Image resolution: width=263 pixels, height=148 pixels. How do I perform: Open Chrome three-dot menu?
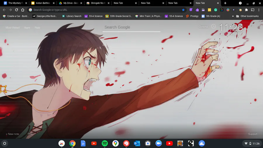259,10
